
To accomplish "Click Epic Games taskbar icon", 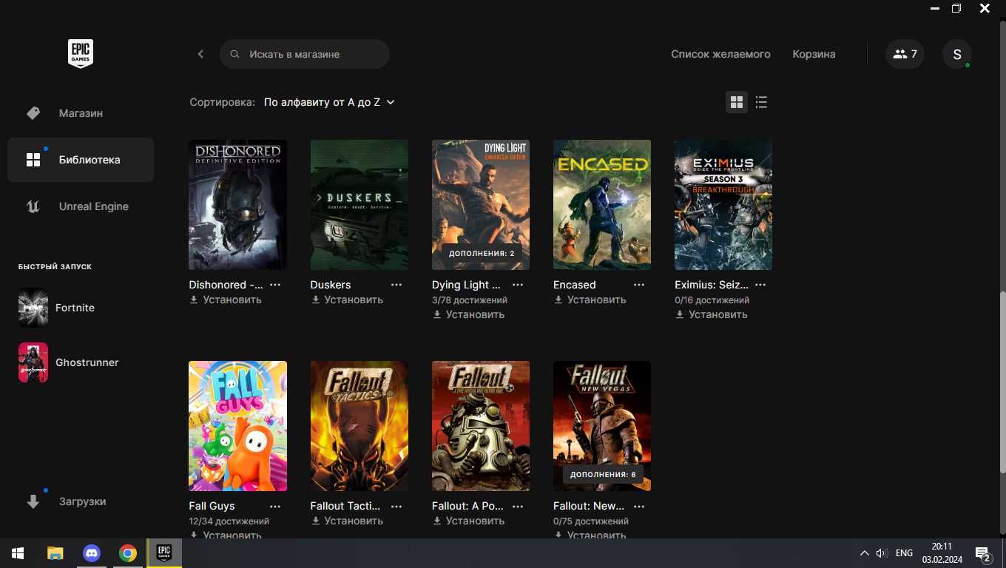I will coord(164,553).
